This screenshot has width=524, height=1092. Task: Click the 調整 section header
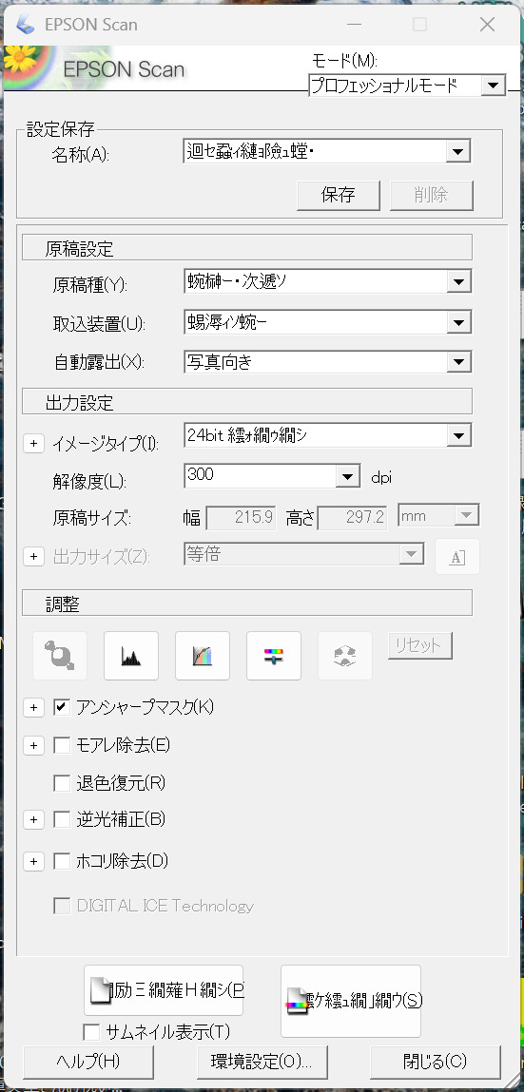[247, 603]
